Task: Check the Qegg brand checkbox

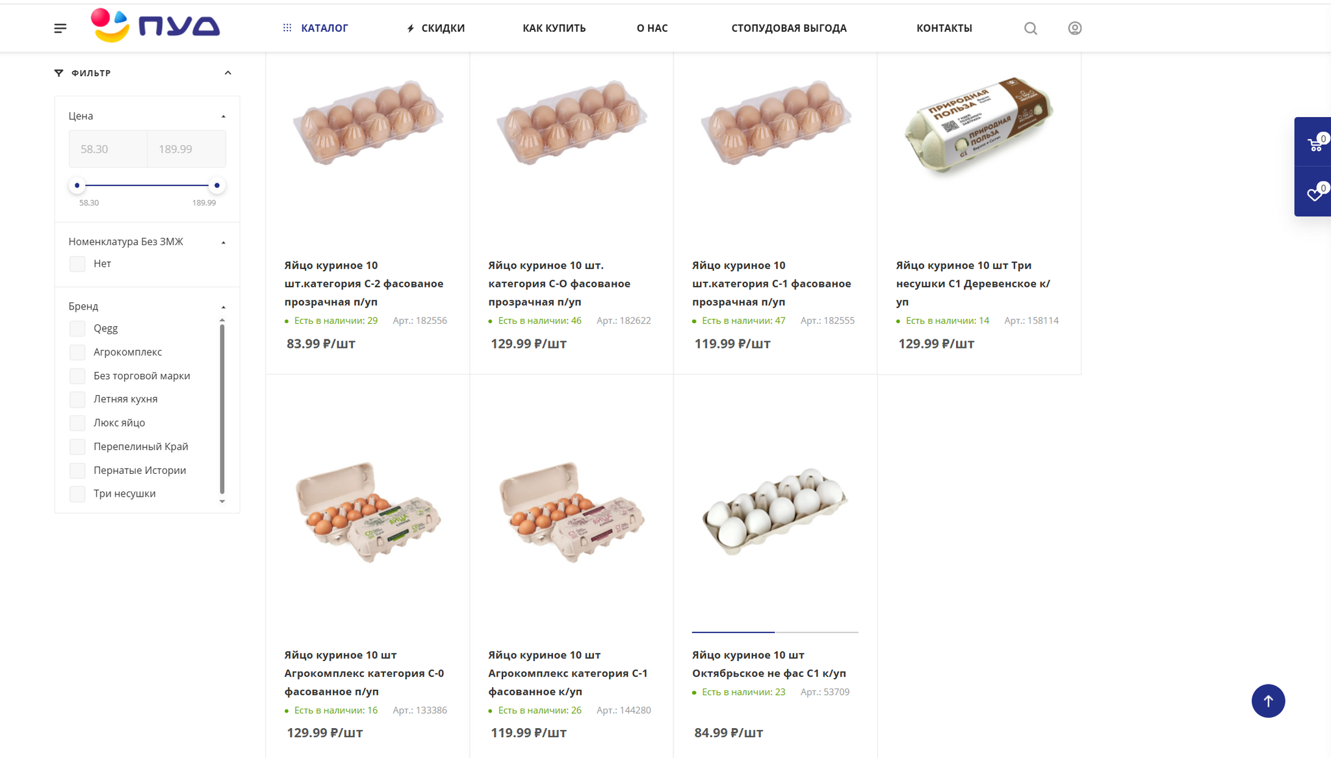Action: (x=77, y=328)
